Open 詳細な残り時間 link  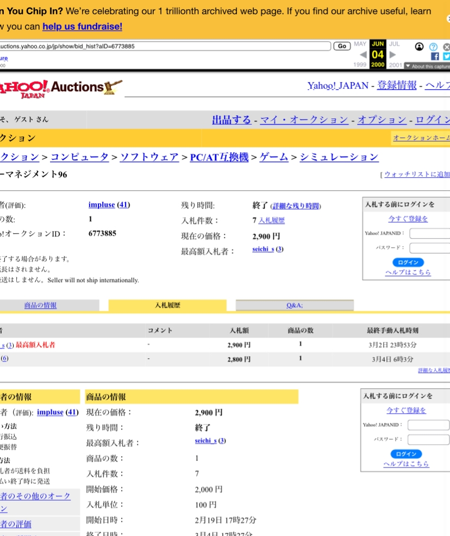point(296,206)
